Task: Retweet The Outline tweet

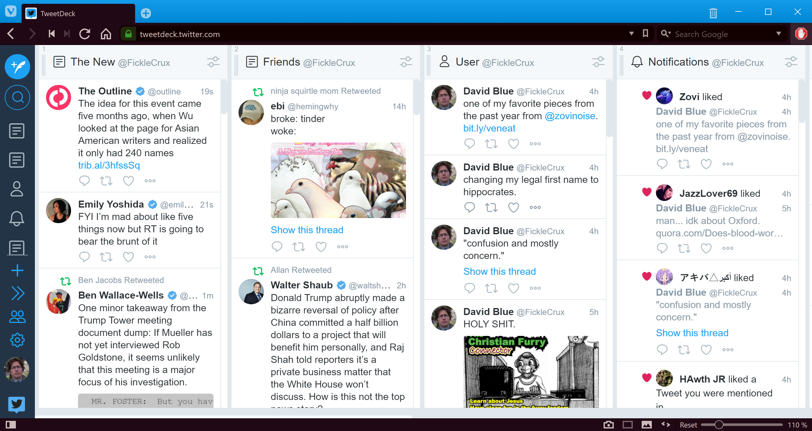Action: click(x=106, y=181)
